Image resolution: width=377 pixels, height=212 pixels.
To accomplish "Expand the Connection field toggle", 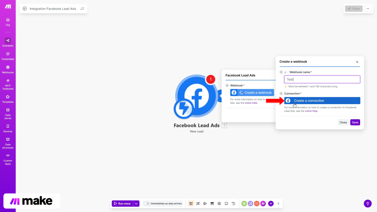I will 281,93.
